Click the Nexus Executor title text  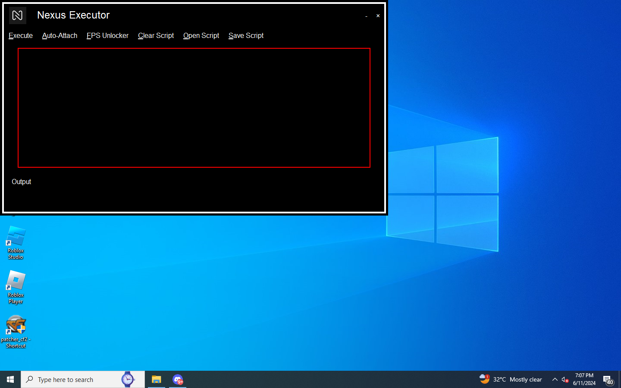73,15
